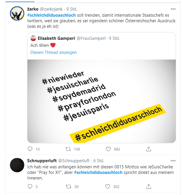Viewport: 183px width, 195px height.
Task: Open Schnupperluft's profile avatar
Action: point(17,165)
